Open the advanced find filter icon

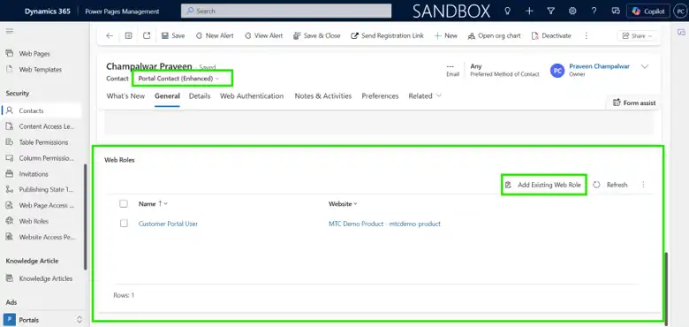550,11
